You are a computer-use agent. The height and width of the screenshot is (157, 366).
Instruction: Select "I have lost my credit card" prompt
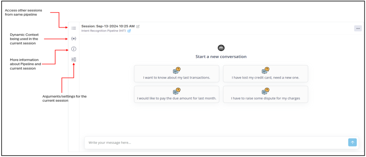point(266,74)
